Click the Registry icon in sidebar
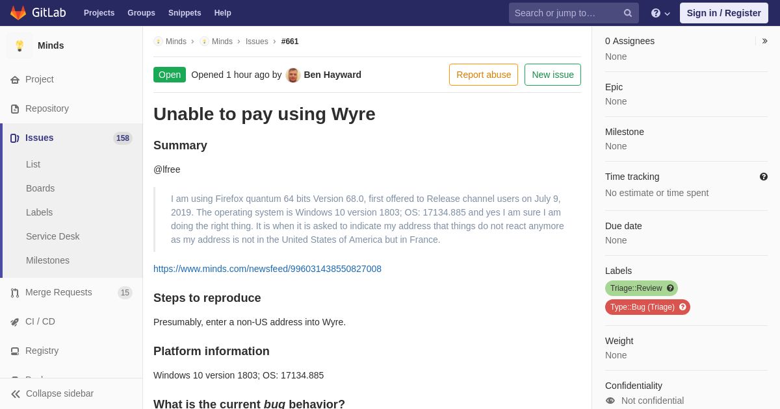This screenshot has height=409, width=780. tap(15, 351)
